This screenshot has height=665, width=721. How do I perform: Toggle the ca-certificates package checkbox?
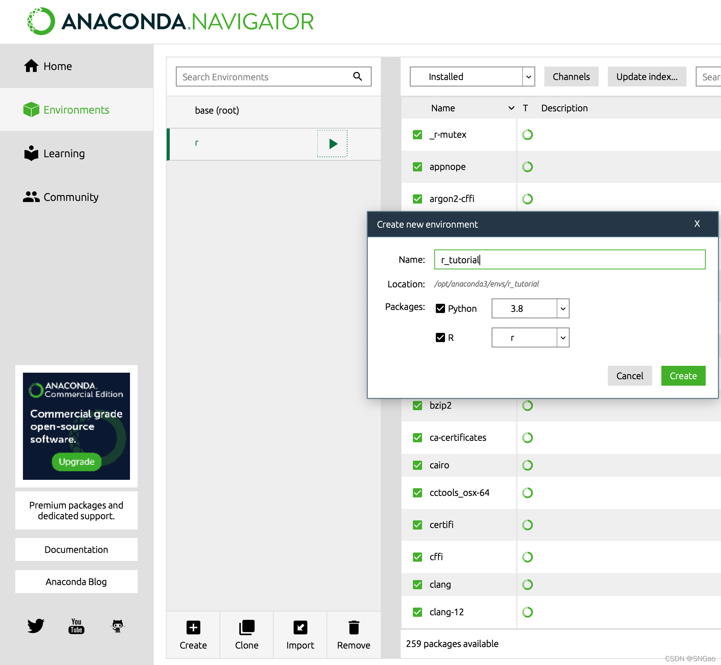tap(417, 438)
